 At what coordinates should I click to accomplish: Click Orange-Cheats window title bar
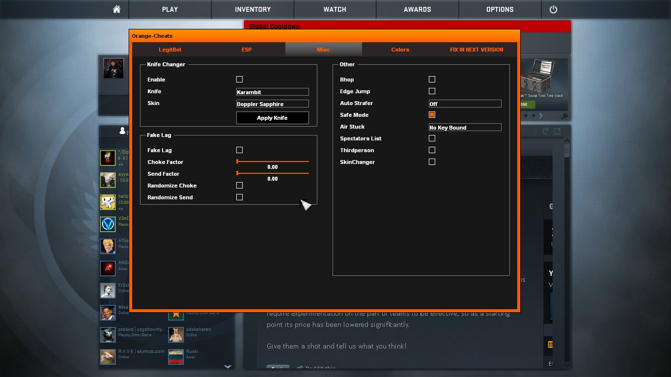pyautogui.click(x=324, y=36)
